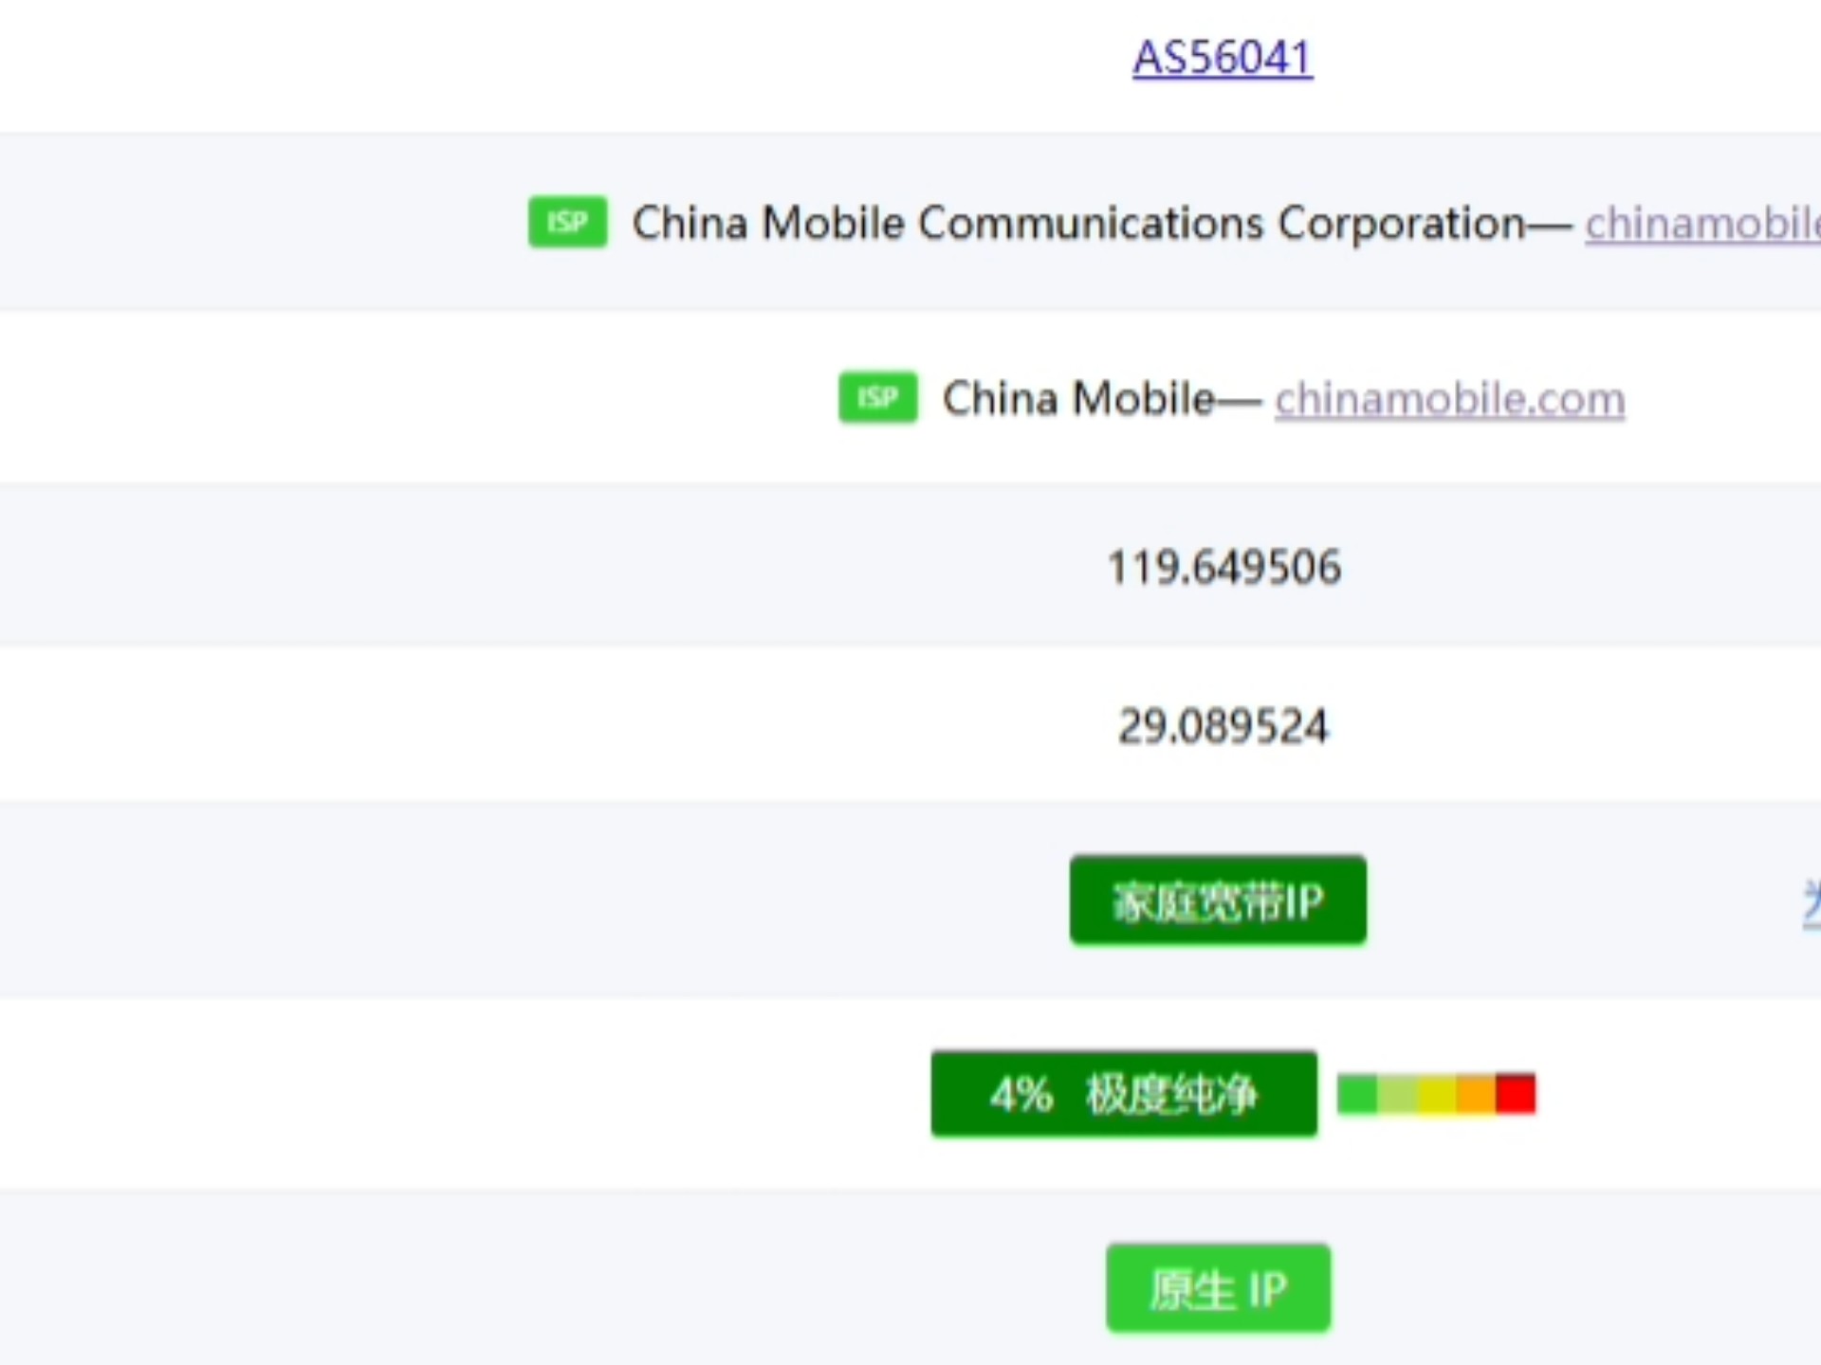Click the first green ISP badge icon

(566, 222)
